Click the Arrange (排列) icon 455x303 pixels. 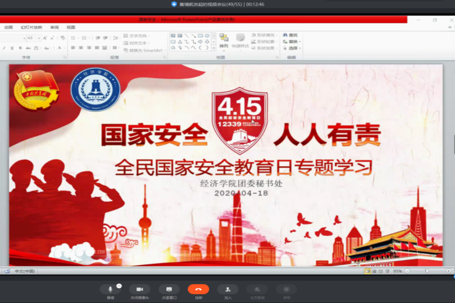pyautogui.click(x=223, y=39)
